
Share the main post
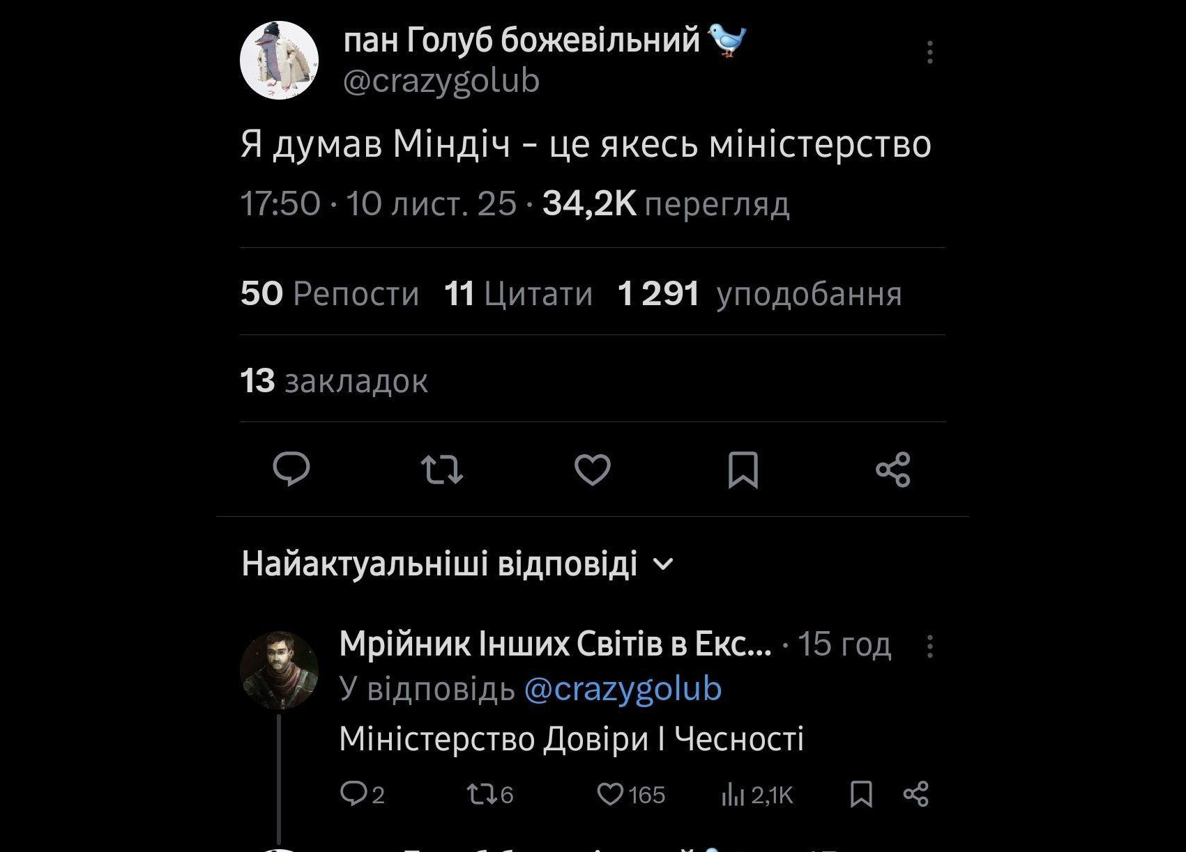tap(893, 469)
